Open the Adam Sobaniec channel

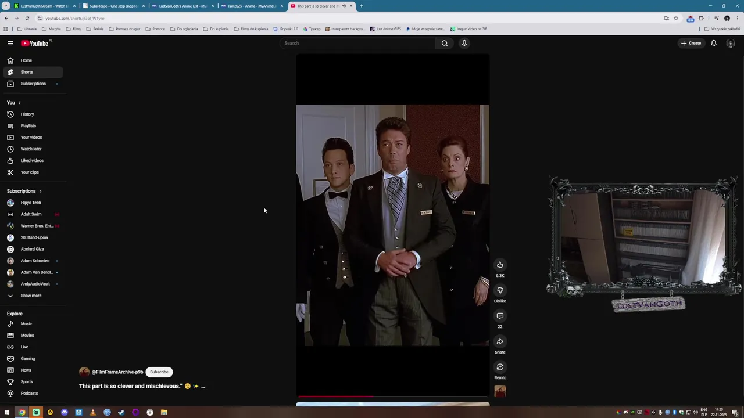point(32,261)
